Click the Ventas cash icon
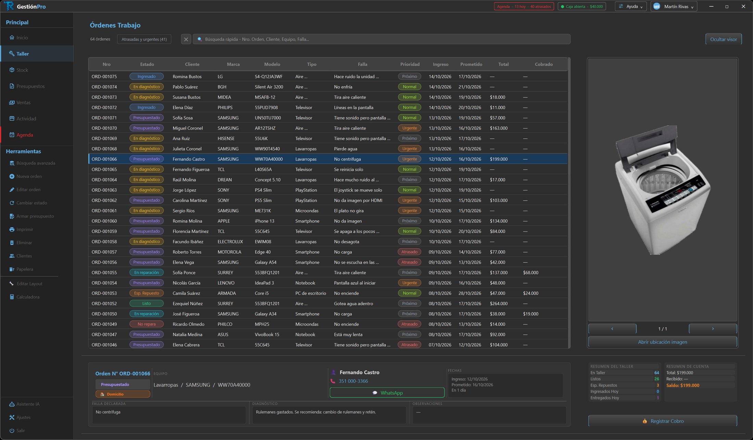The image size is (753, 440). 12,102
